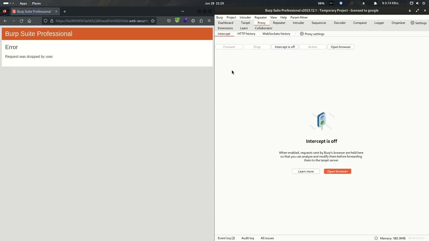Select the Intercept sub-tab
429x241 pixels.
pos(224,34)
